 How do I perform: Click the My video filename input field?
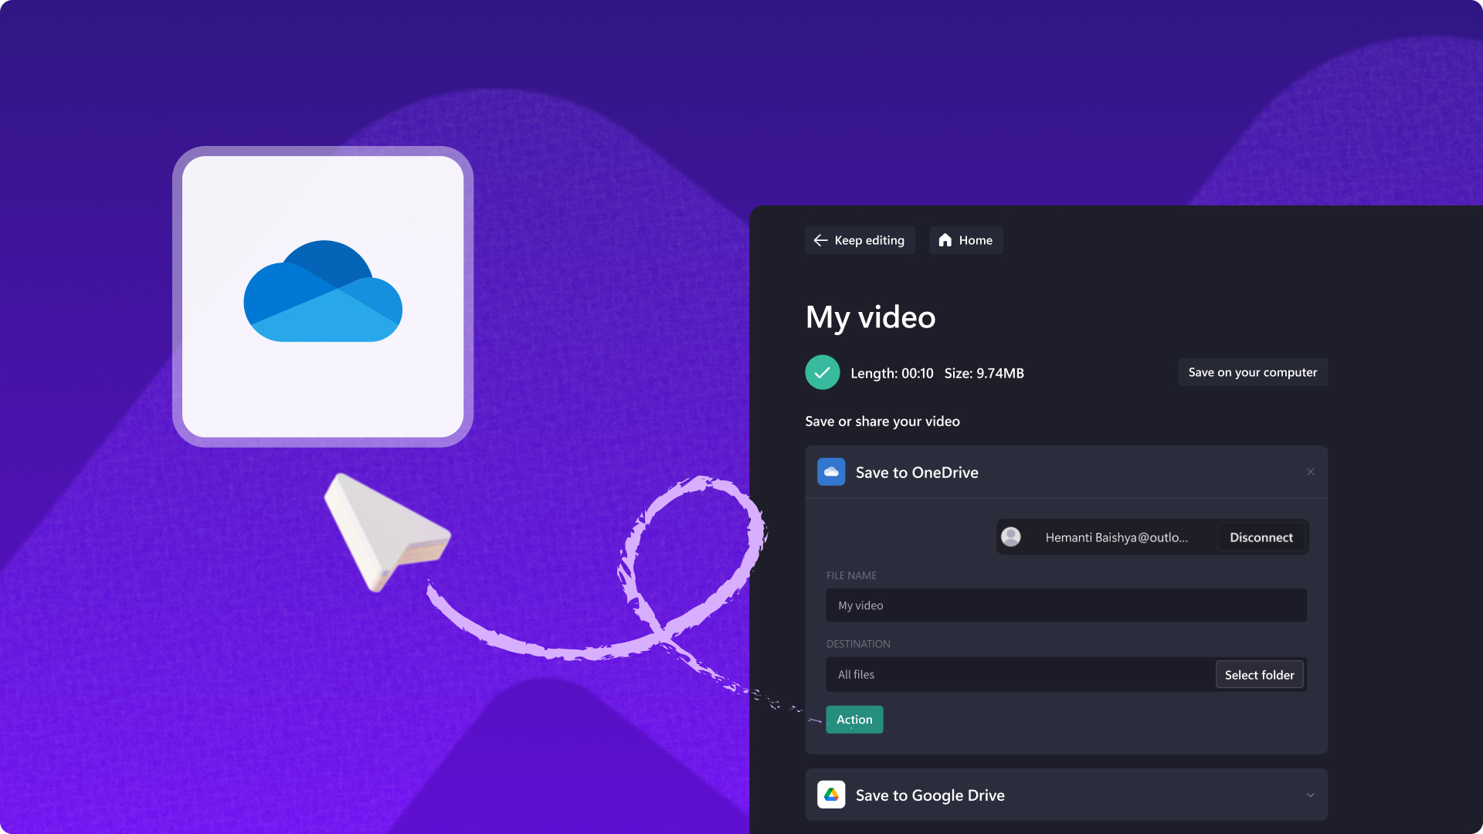point(1065,605)
